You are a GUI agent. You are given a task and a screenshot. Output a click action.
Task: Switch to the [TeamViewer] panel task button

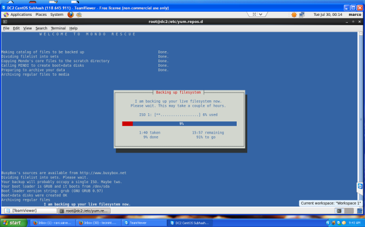(30, 211)
